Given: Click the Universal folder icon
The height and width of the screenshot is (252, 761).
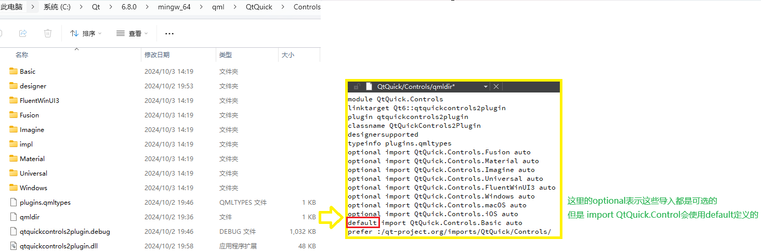Looking at the screenshot, I should coord(14,173).
